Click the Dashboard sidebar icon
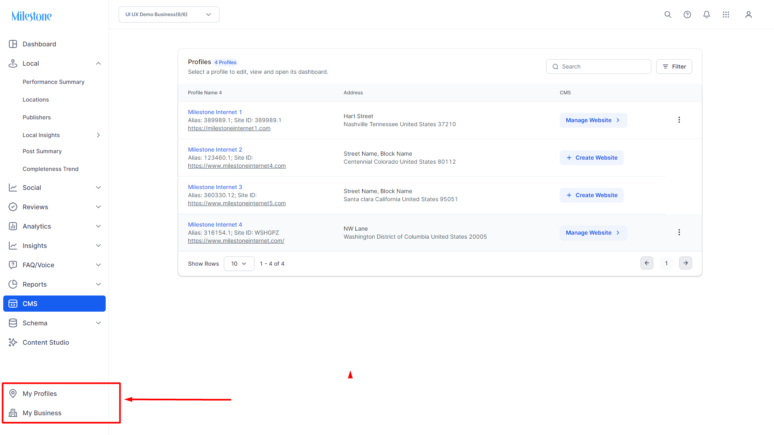The image size is (774, 435). (13, 44)
